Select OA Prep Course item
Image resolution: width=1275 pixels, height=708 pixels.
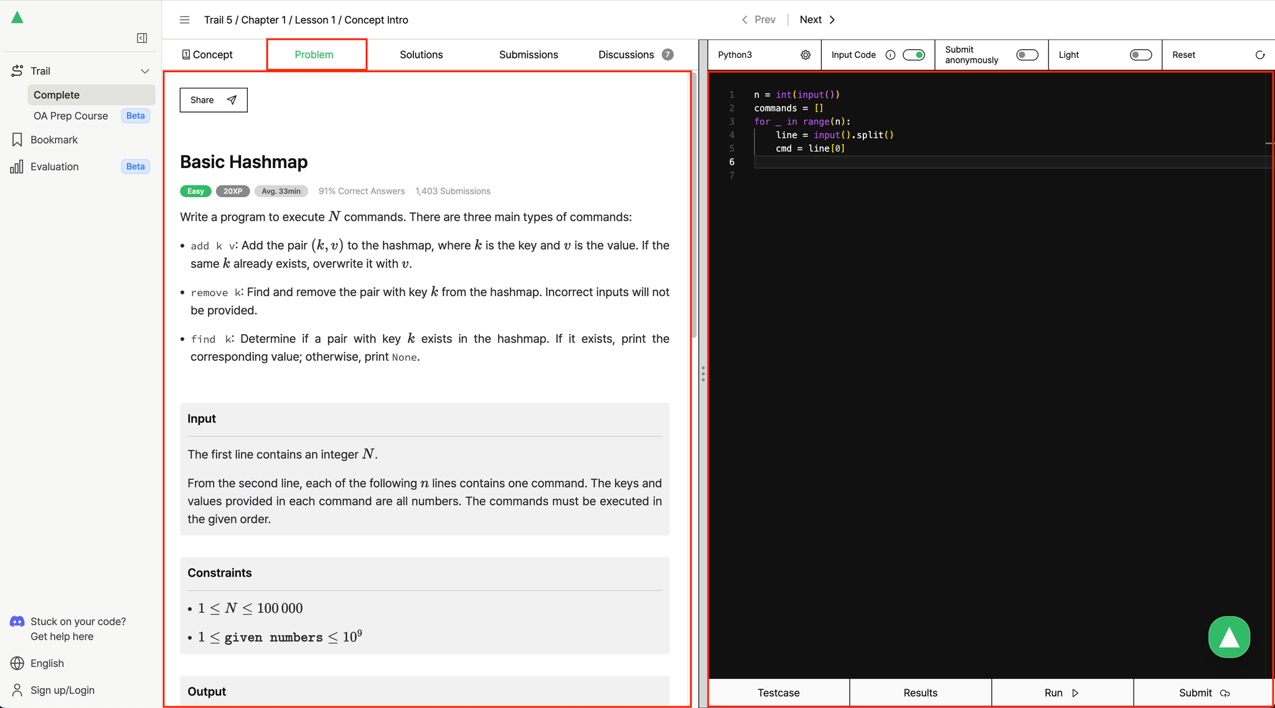(x=71, y=116)
